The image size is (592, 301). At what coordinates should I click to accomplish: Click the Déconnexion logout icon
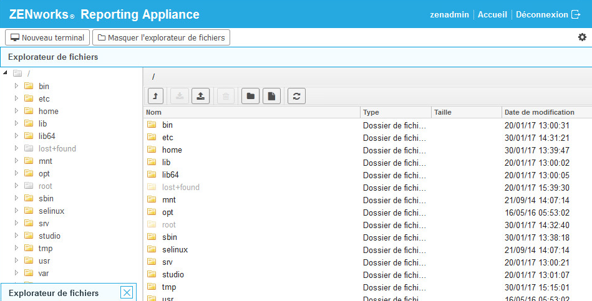[x=575, y=14]
